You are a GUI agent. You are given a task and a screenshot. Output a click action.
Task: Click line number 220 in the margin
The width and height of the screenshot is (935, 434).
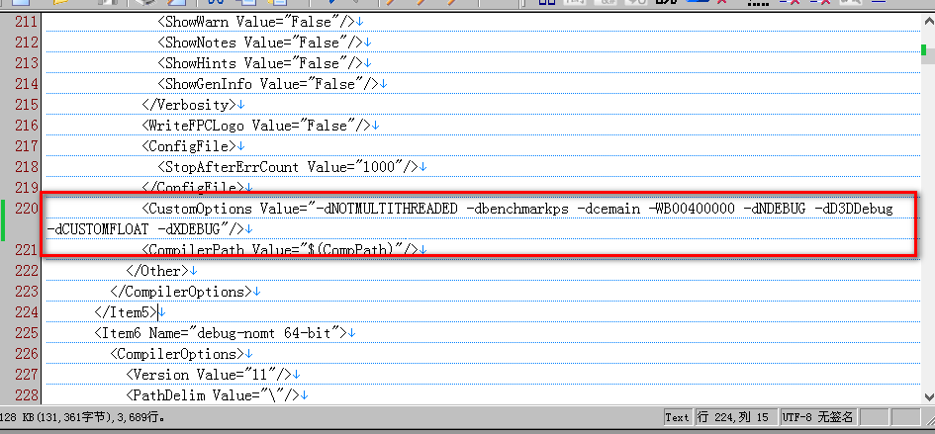[26, 209]
